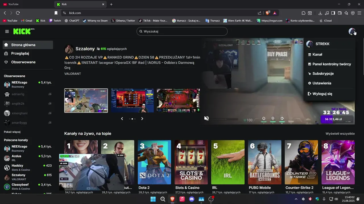364x204 pixels.
Task: Go back in browser history
Action: 5,13
